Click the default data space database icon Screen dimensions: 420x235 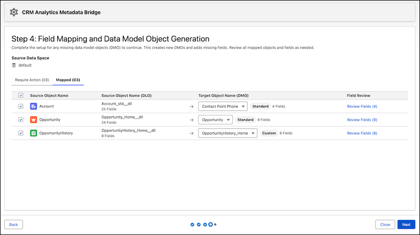coord(14,65)
